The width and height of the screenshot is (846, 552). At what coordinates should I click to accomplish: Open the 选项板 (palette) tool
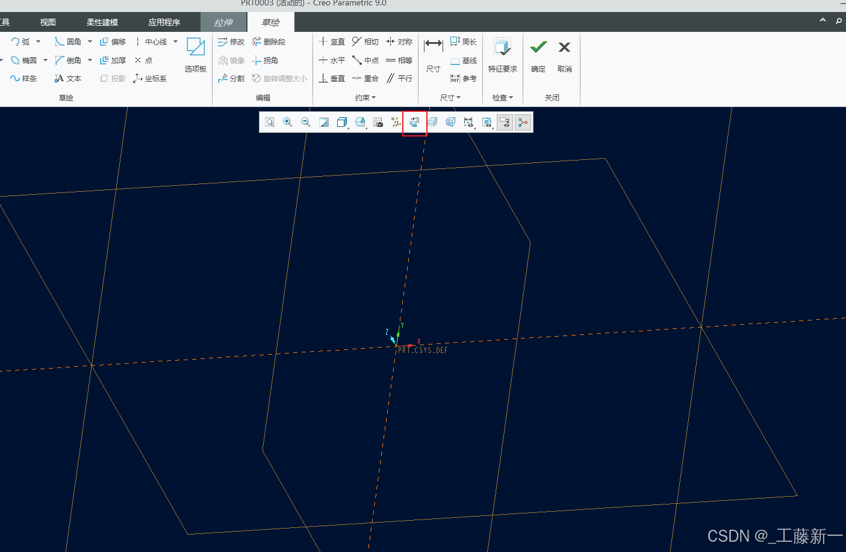[196, 55]
